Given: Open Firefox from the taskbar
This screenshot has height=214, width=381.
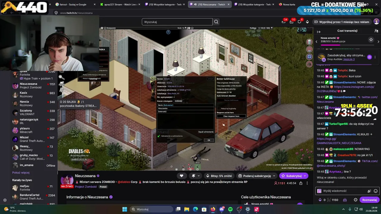Looking at the screenshot, I should tap(213, 209).
